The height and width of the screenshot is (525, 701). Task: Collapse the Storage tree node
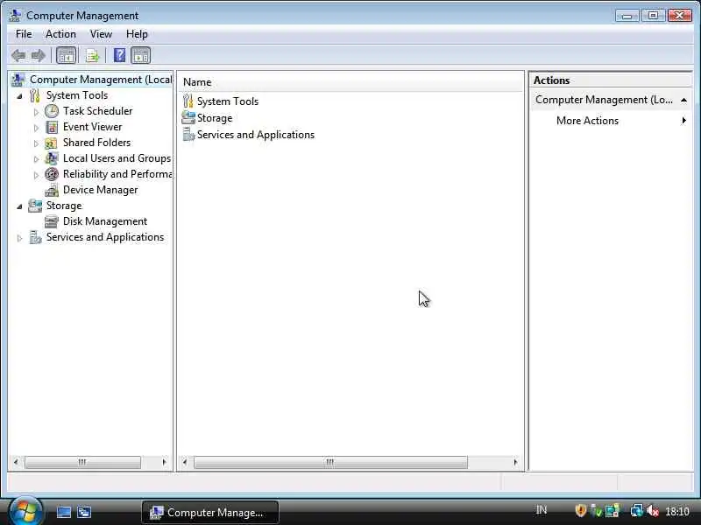(x=19, y=206)
